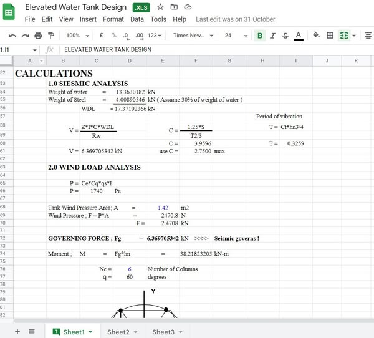374x338 pixels.
Task: Print the spreadsheet using printer icon
Action: tap(38, 36)
